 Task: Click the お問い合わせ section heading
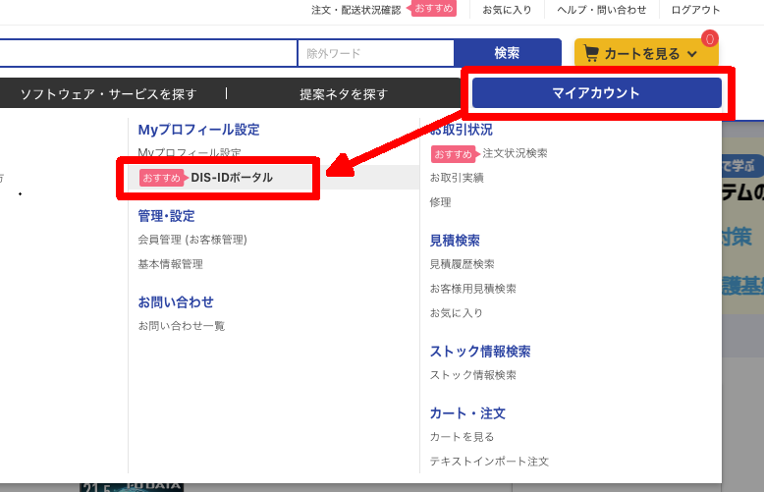coord(176,302)
